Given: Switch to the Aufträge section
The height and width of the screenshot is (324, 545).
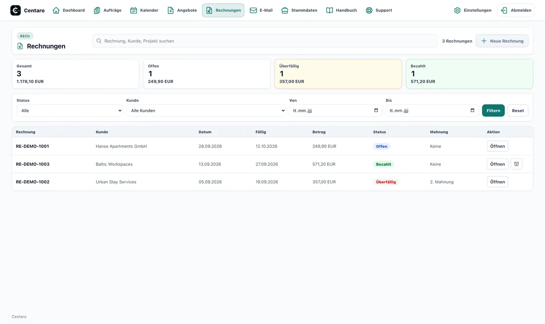Looking at the screenshot, I should 108,10.
